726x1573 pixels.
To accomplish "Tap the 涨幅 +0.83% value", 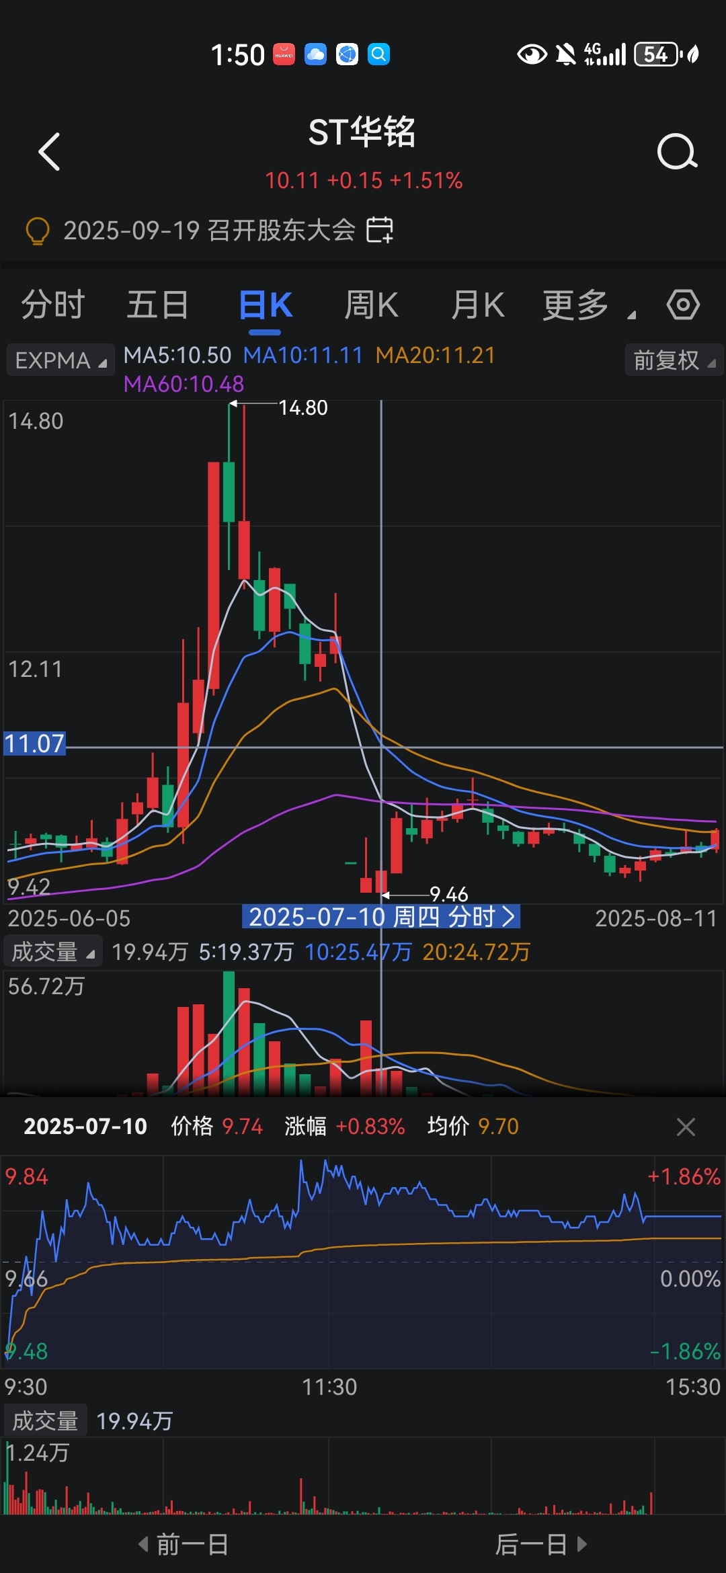I will [x=345, y=1126].
